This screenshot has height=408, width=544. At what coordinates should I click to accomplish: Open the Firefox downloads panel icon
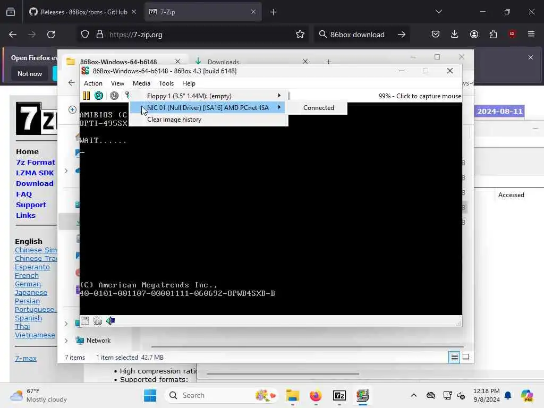tap(455, 35)
